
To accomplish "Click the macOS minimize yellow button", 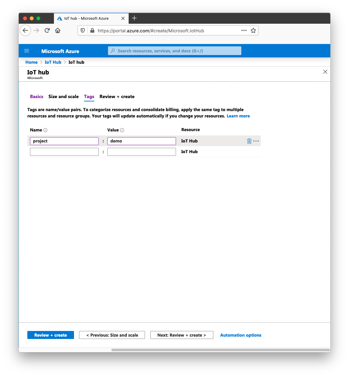I will (x=31, y=18).
